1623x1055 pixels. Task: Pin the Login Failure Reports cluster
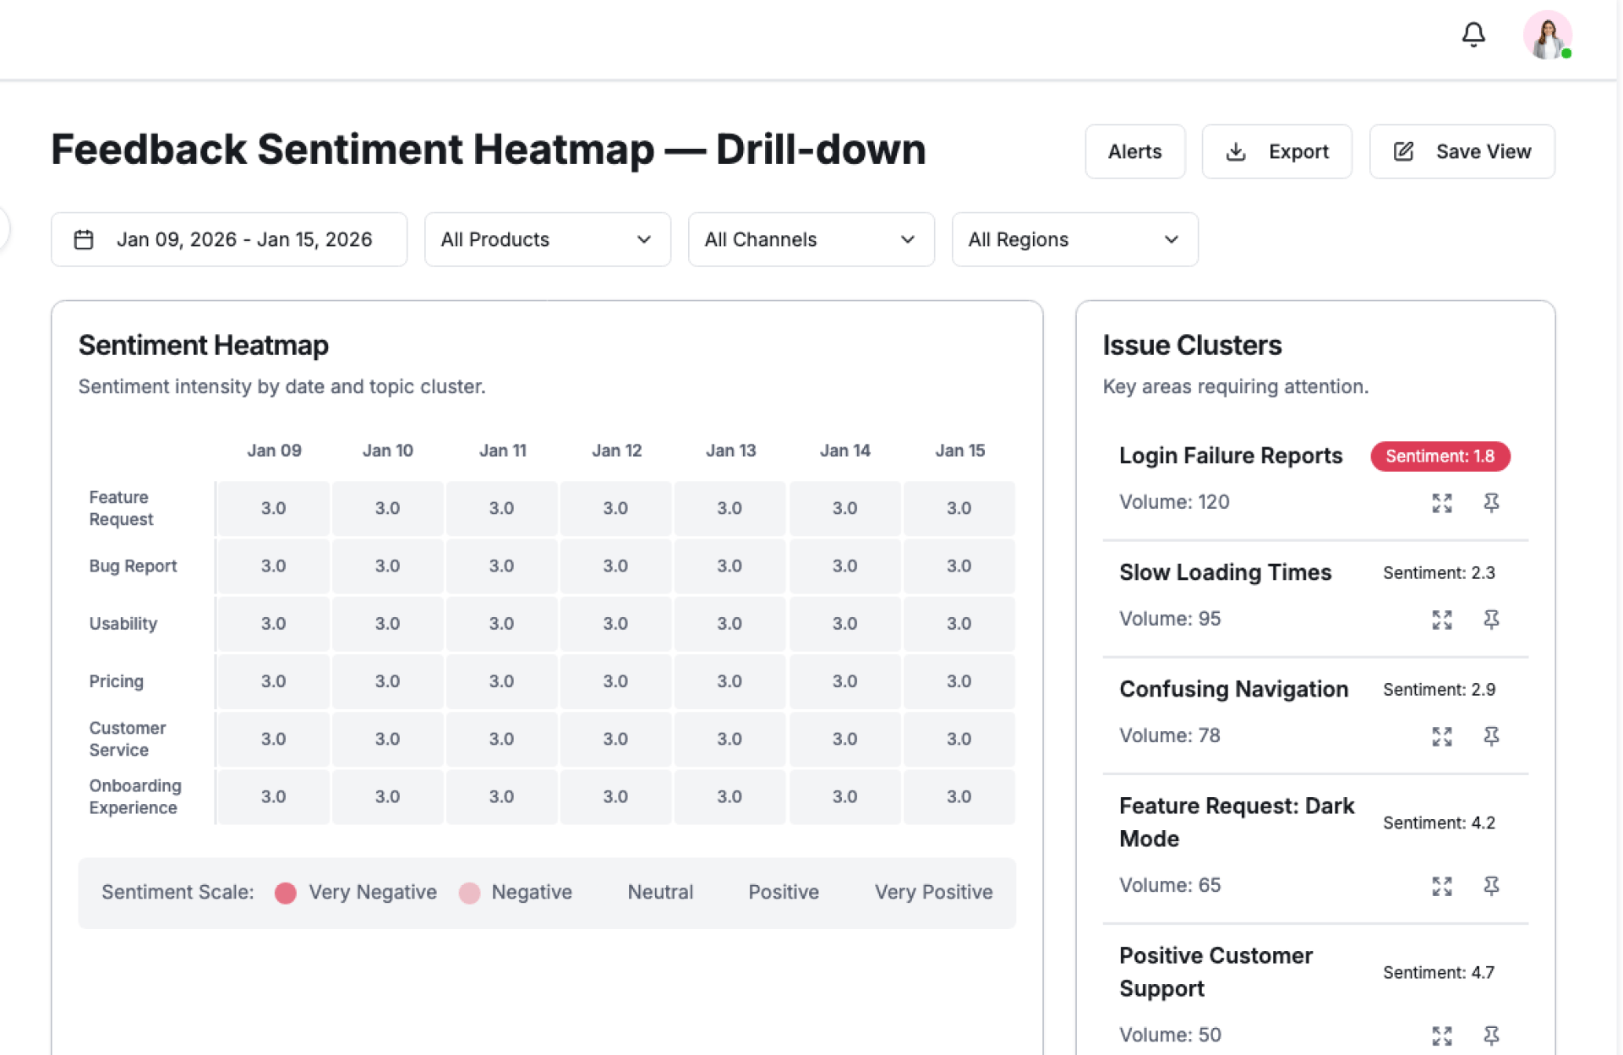click(x=1491, y=503)
